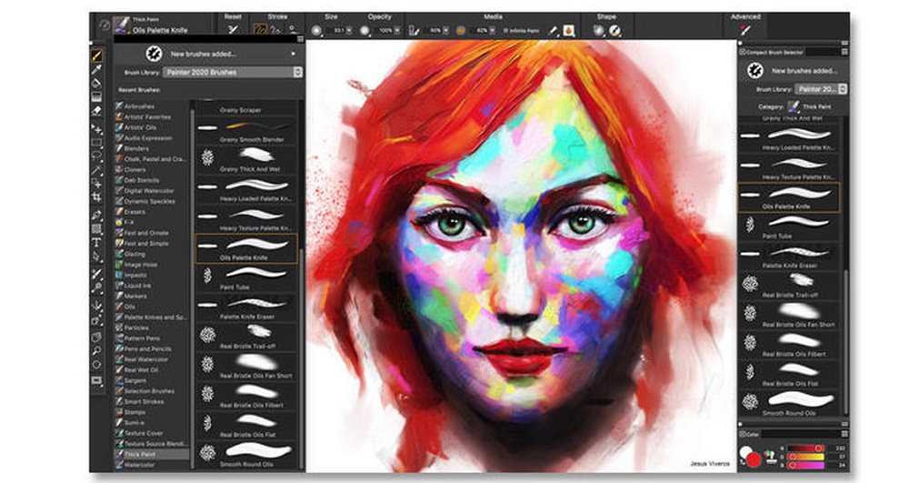Expand the New brushes added arrow in the left panel
This screenshot has width=909, height=483.
294,54
